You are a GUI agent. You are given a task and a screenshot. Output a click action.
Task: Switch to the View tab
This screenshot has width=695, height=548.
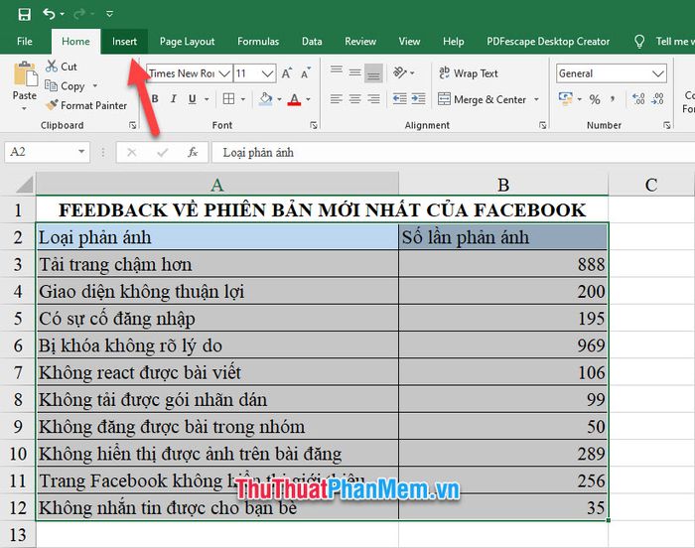pos(409,42)
